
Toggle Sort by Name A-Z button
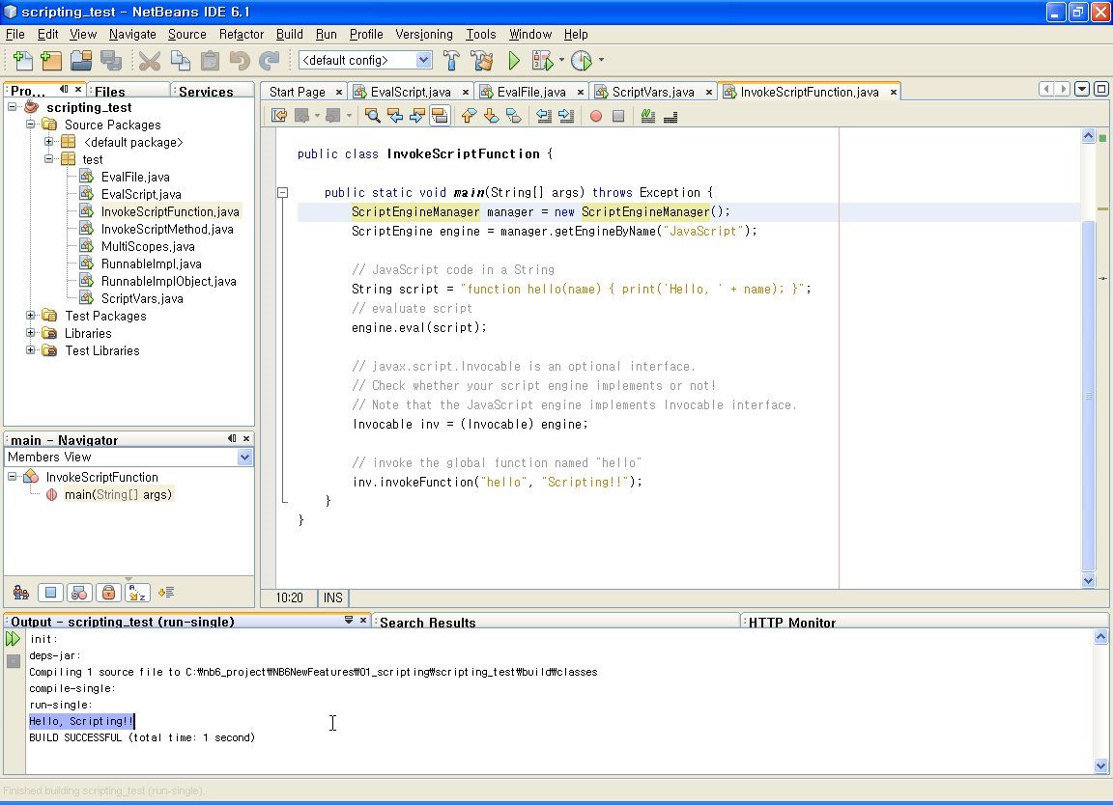click(x=138, y=593)
